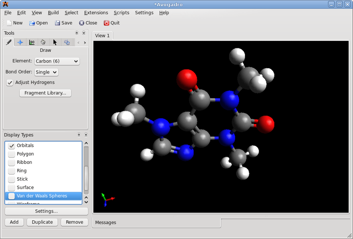Click the Quit toolbar icon
The width and height of the screenshot is (353, 239).
click(x=112, y=23)
